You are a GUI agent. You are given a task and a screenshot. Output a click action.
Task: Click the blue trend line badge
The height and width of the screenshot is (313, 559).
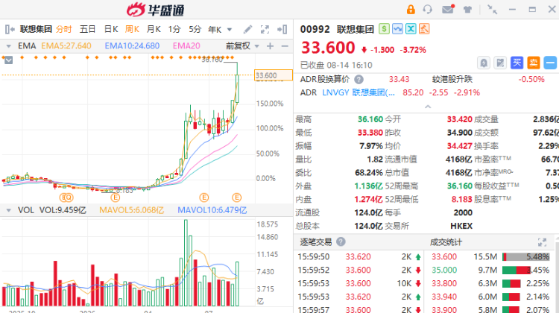click(397, 29)
